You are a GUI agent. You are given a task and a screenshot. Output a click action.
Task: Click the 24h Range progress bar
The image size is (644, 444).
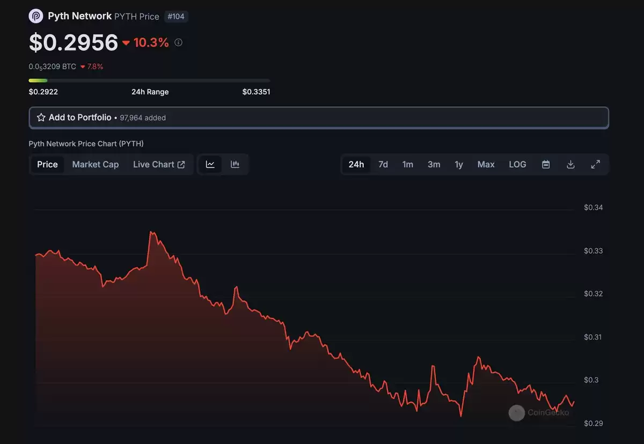point(150,80)
